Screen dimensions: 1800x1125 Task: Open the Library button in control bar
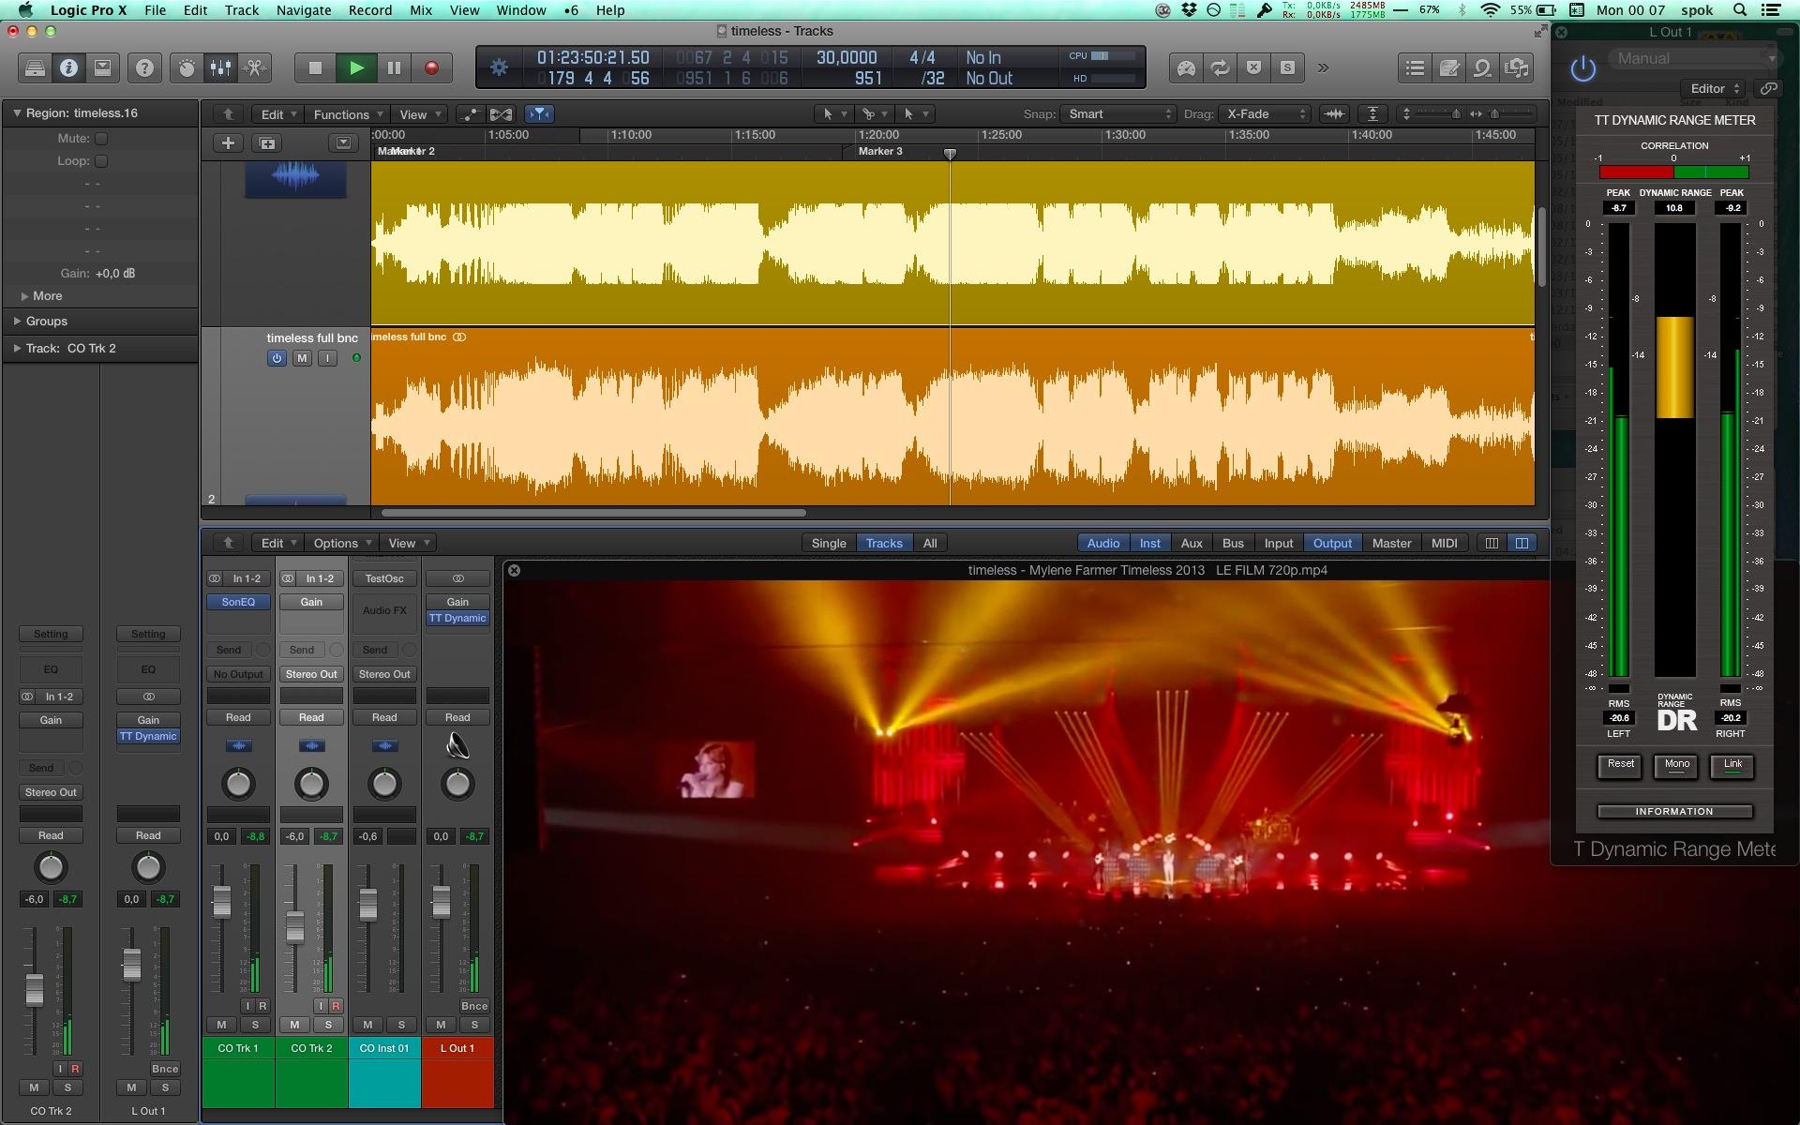[x=35, y=67]
